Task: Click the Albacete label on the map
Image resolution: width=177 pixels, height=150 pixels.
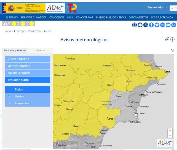Action: tap(107, 66)
